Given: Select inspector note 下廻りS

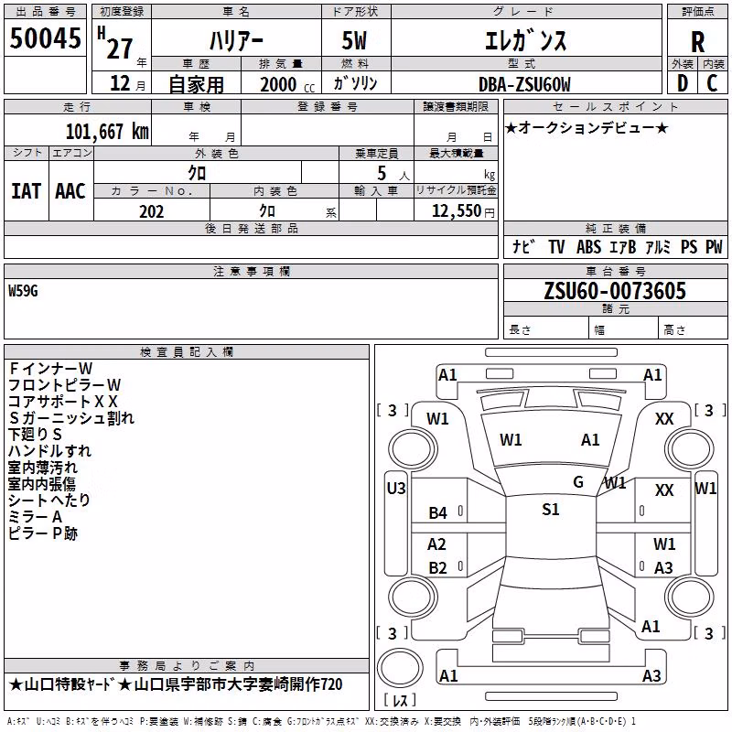Looking at the screenshot, I should (x=35, y=434).
